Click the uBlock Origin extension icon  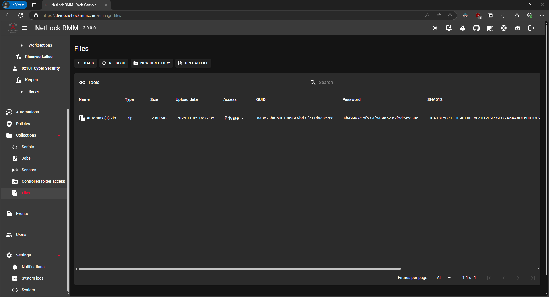coord(478,15)
